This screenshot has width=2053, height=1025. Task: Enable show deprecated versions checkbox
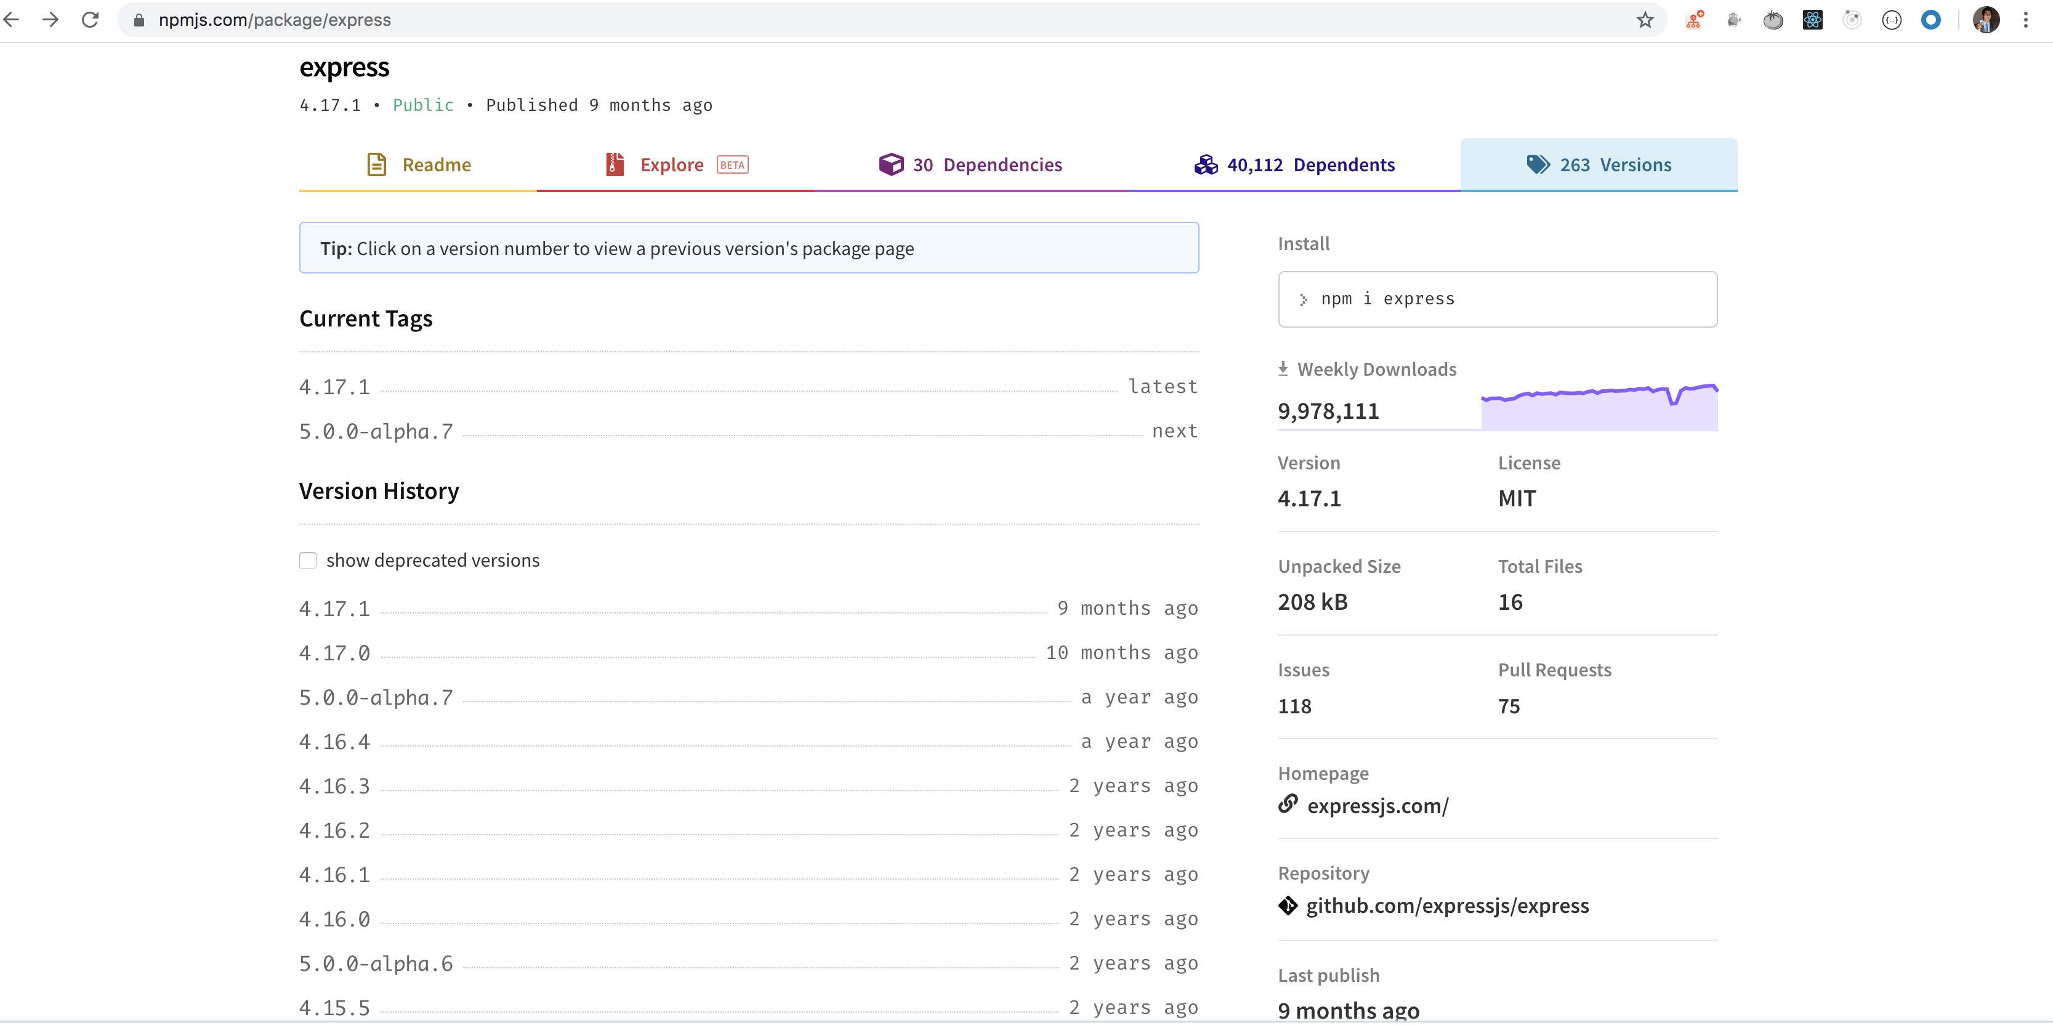coord(308,561)
